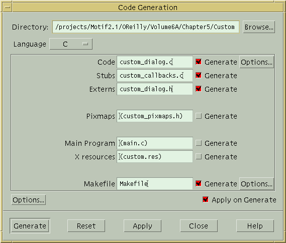The image size is (286, 243).
Task: Open the Language option menu showing C
Action: 71,44
